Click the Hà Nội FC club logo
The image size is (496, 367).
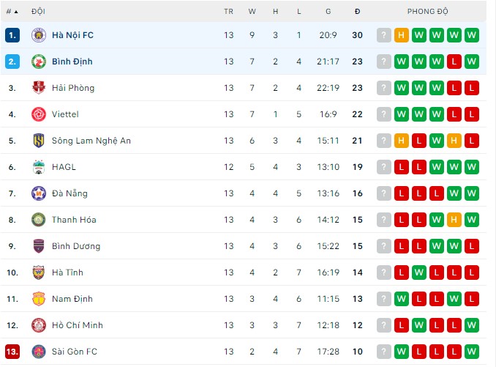click(38, 35)
